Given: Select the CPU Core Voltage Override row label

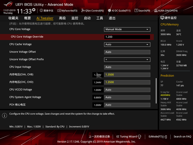Looking at the screenshot, I should click(x=27, y=37).
